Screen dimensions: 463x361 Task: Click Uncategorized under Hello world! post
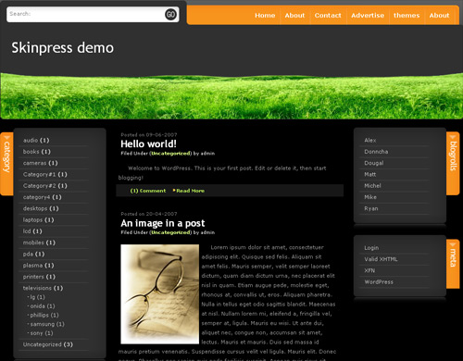point(170,154)
